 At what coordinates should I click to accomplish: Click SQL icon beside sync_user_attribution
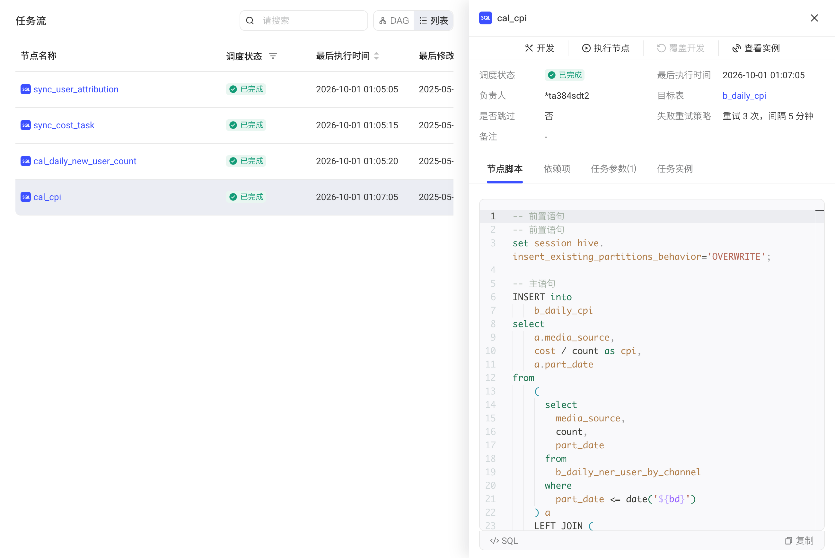(26, 89)
